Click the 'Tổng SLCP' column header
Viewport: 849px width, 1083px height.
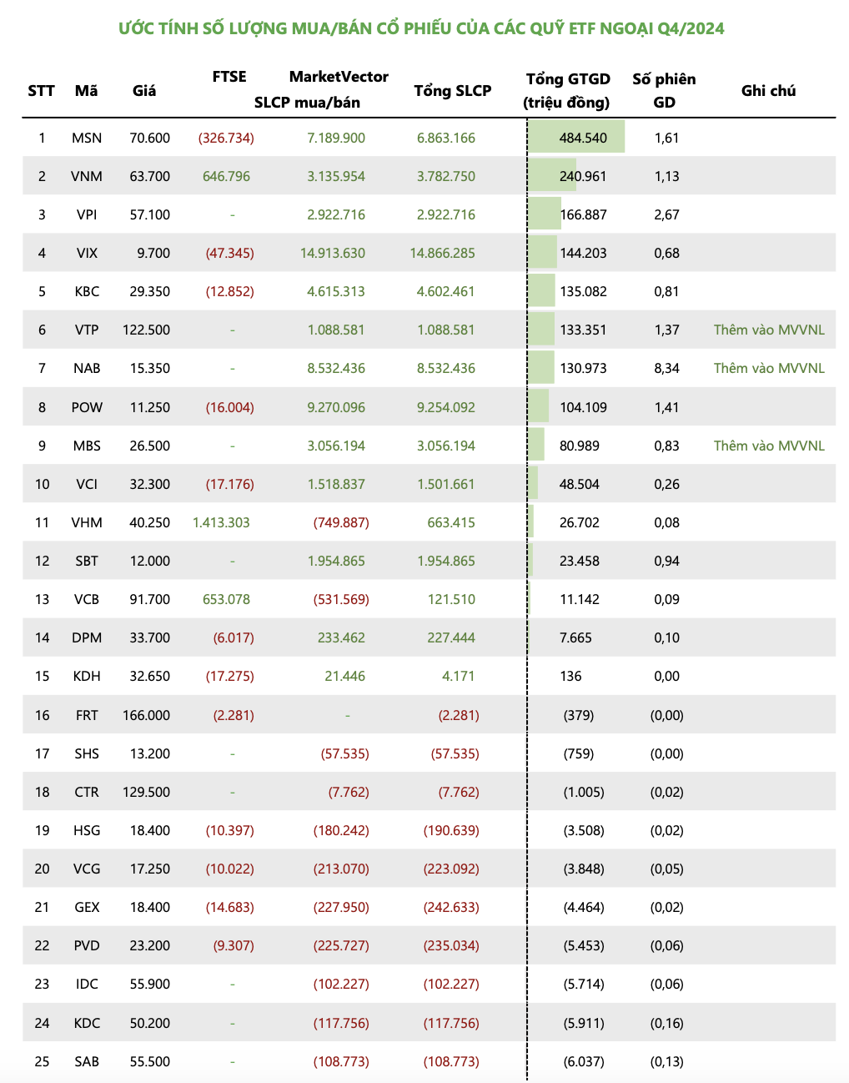452,90
